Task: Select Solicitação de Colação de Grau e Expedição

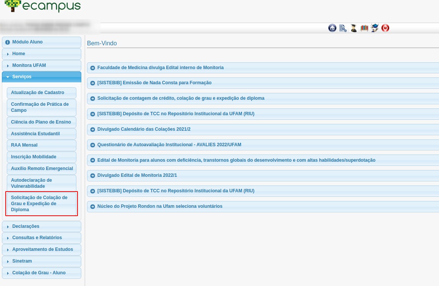Action: click(41, 204)
